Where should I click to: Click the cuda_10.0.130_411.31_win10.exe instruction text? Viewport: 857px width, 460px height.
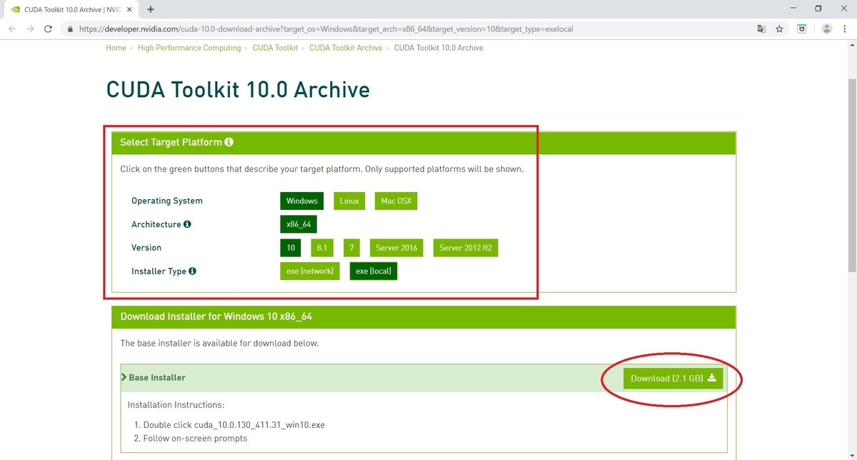pyautogui.click(x=234, y=425)
